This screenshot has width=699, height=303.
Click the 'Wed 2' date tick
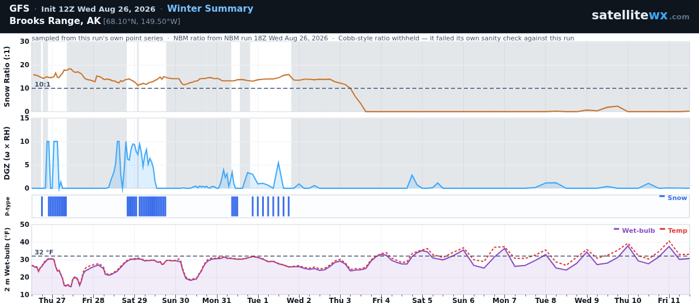(x=299, y=300)
